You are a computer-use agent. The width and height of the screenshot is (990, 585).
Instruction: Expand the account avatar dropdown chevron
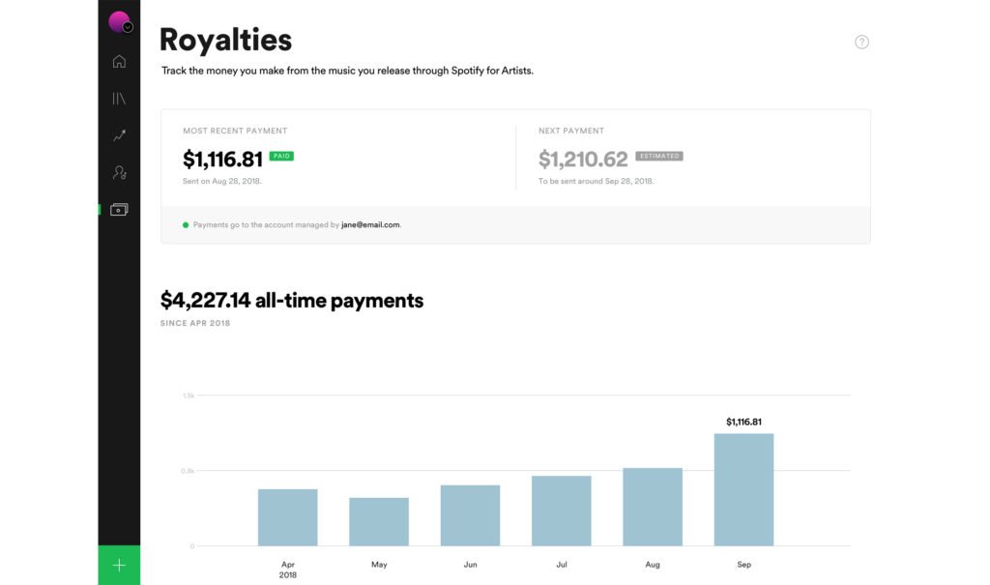128,27
